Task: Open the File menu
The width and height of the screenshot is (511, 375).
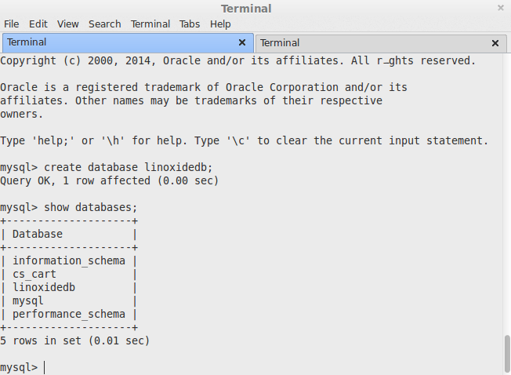Action: [11, 24]
